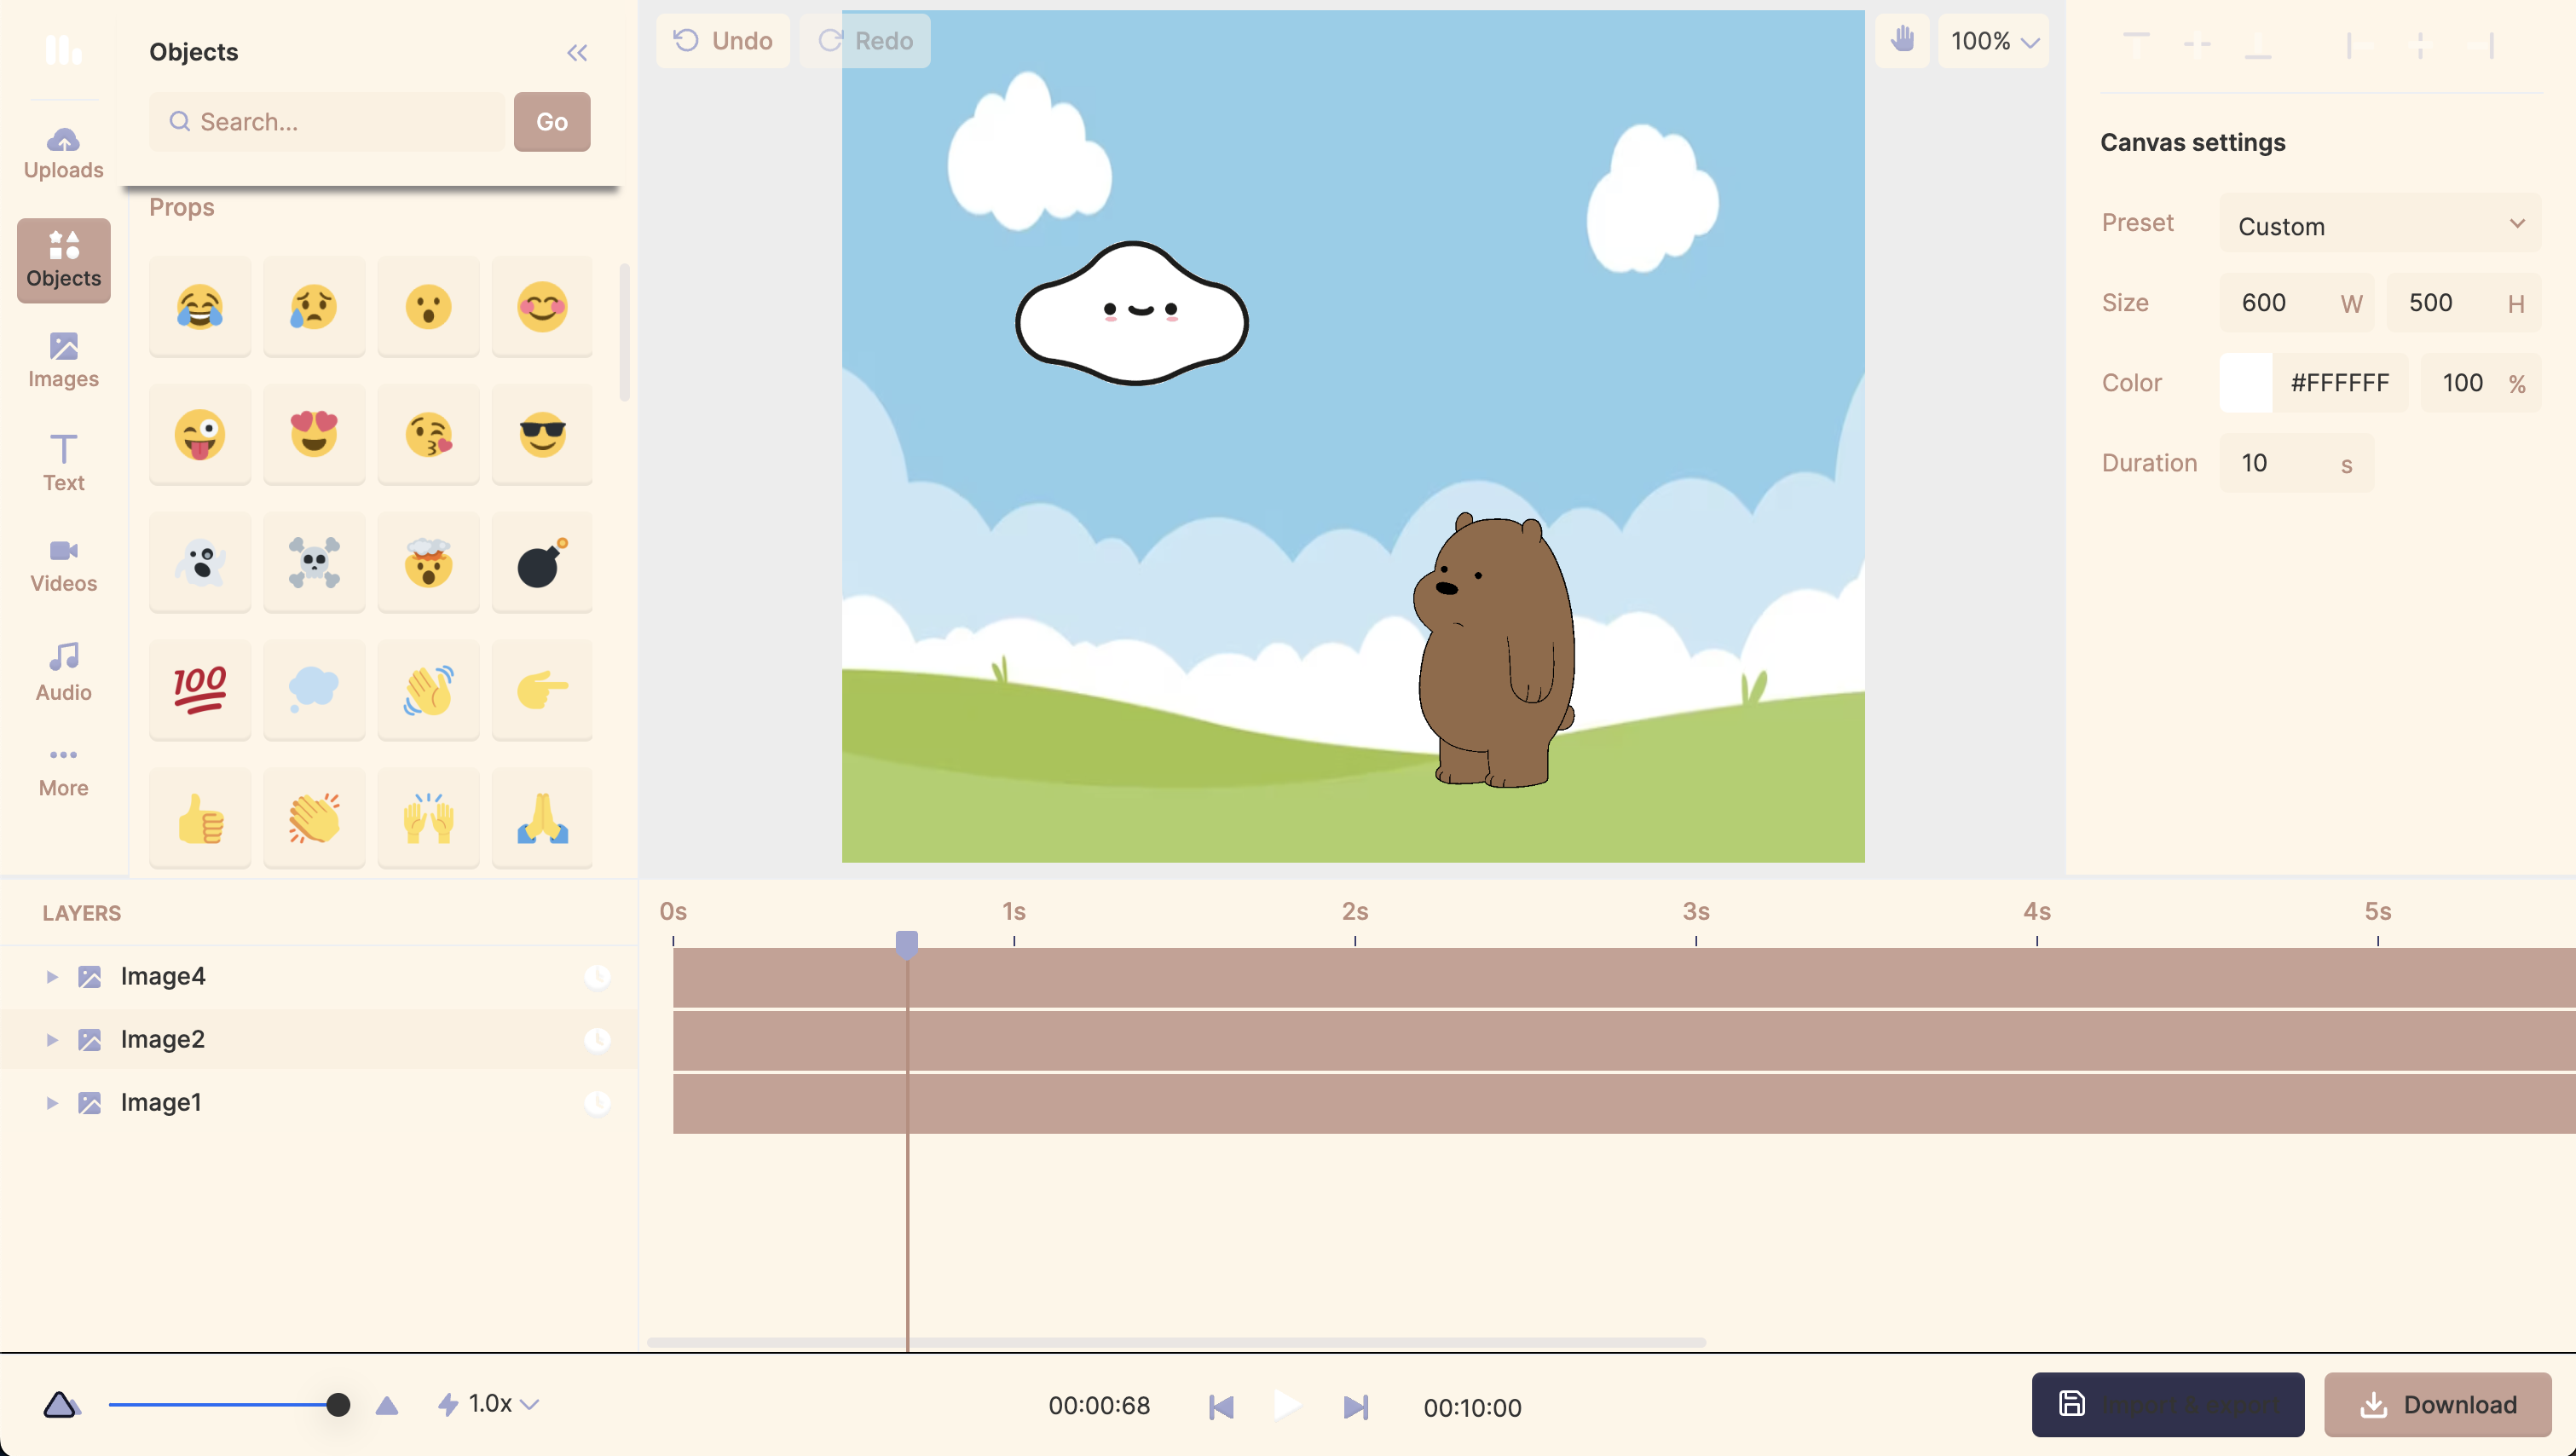This screenshot has width=2576, height=1456.
Task: Toggle the clock icon on Image1 layer
Action: pyautogui.click(x=597, y=1102)
